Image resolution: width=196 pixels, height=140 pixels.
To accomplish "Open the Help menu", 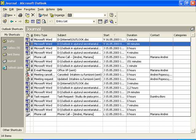I will coord(60,9).
